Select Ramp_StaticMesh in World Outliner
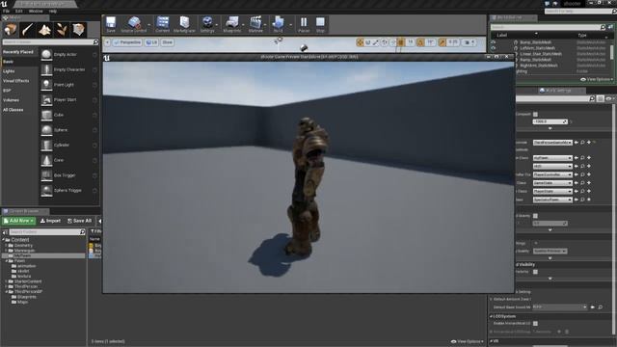The height and width of the screenshot is (347, 617). (536, 60)
